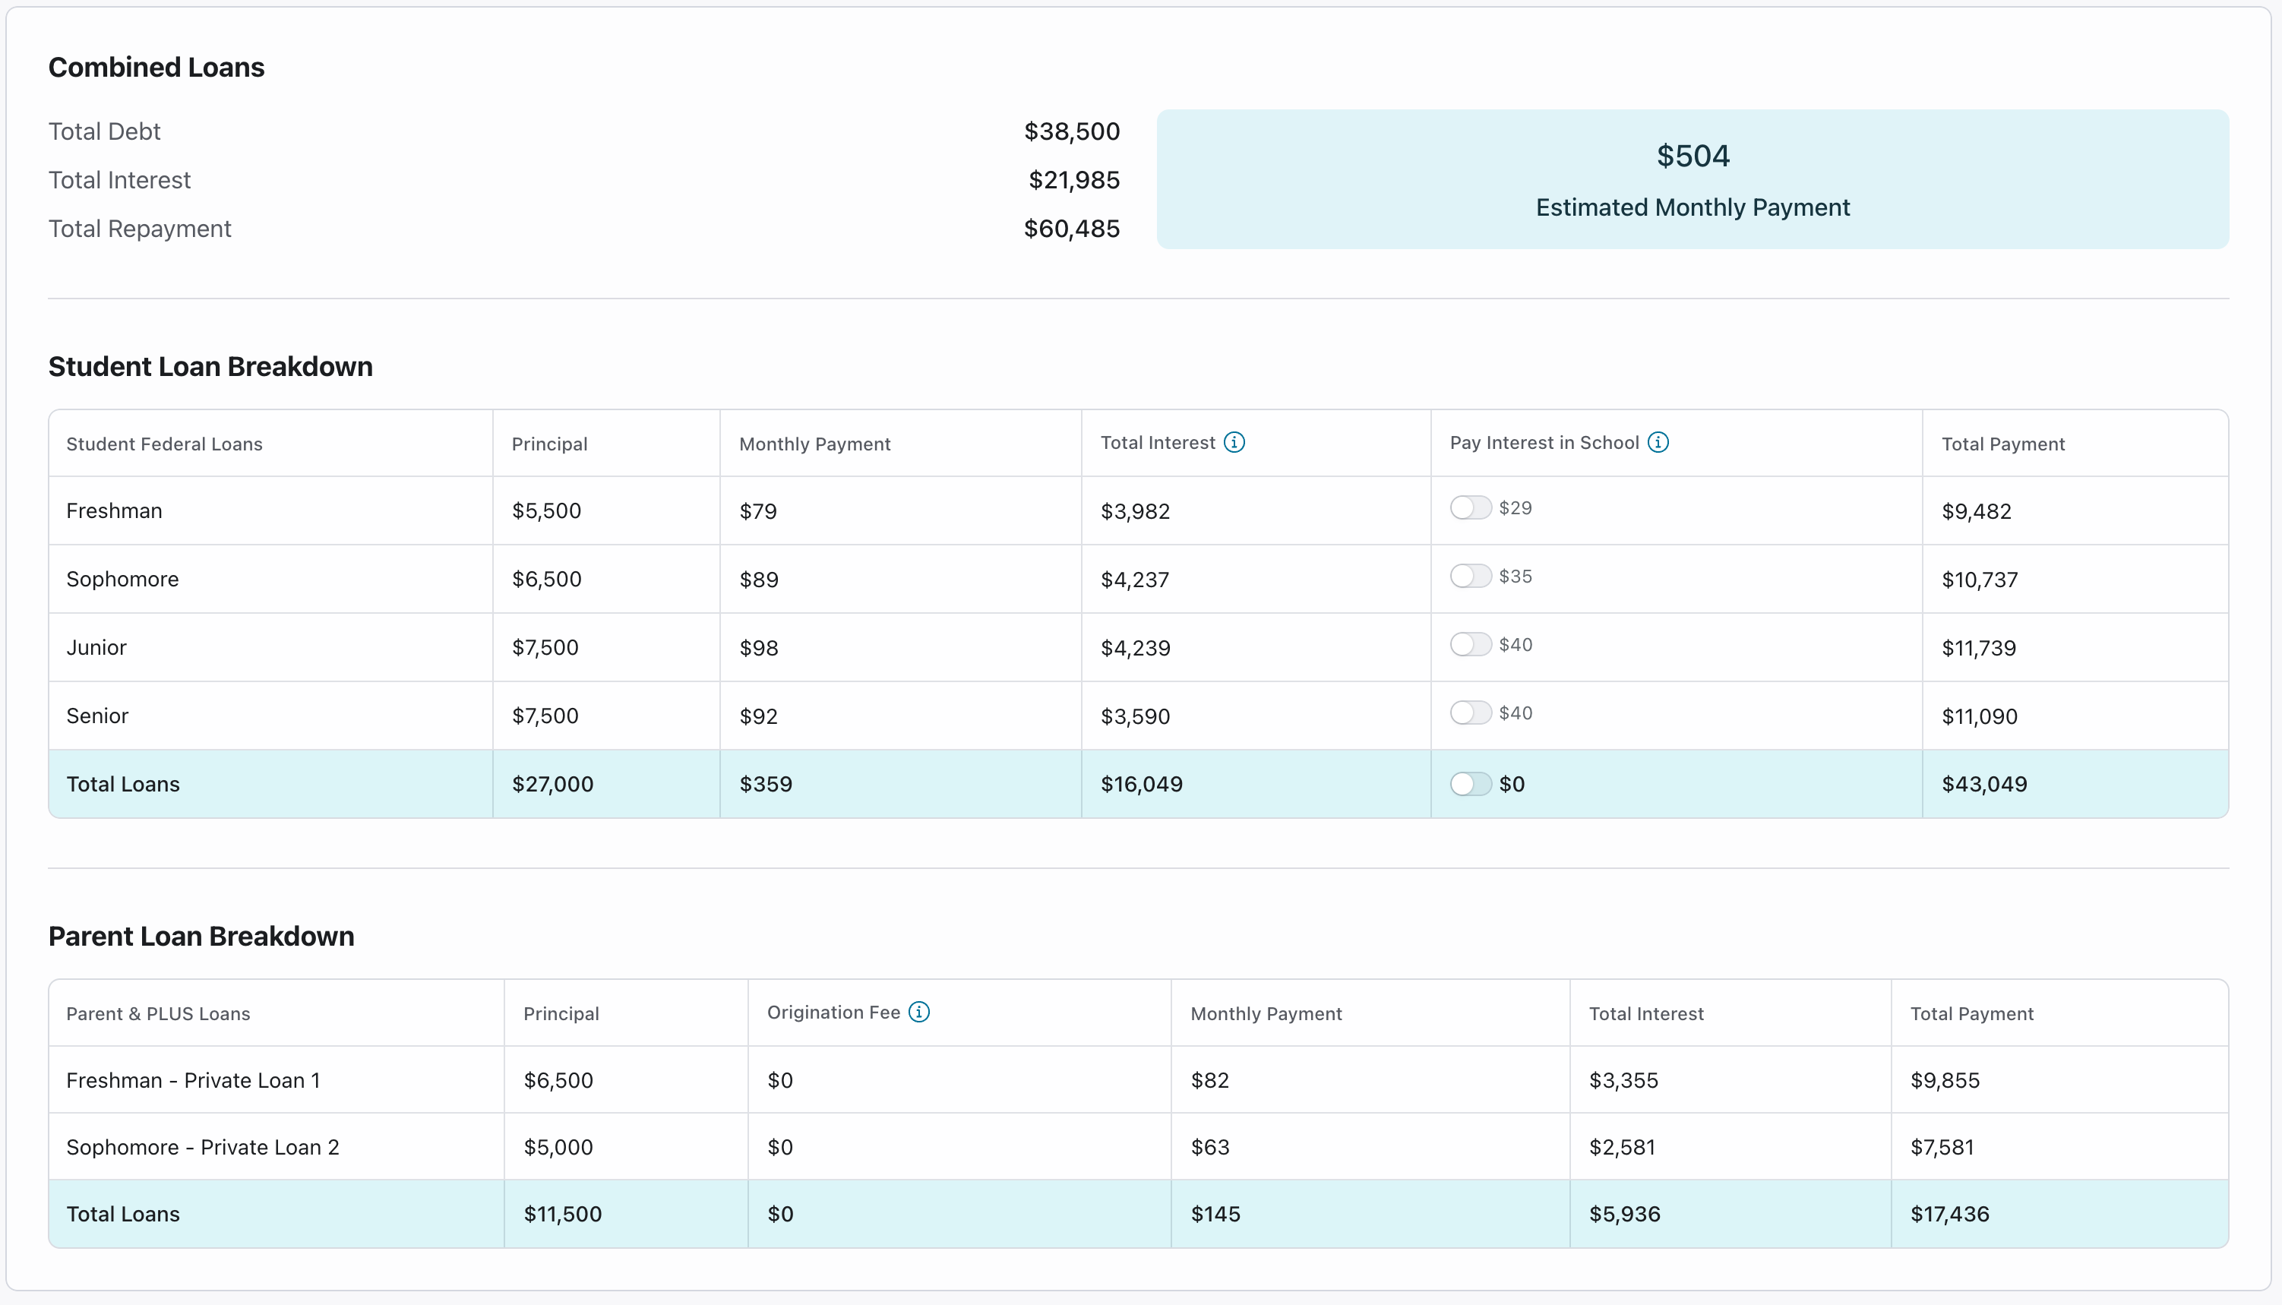2282x1305 pixels.
Task: Click the Total Interest info icon
Action: (x=1234, y=442)
